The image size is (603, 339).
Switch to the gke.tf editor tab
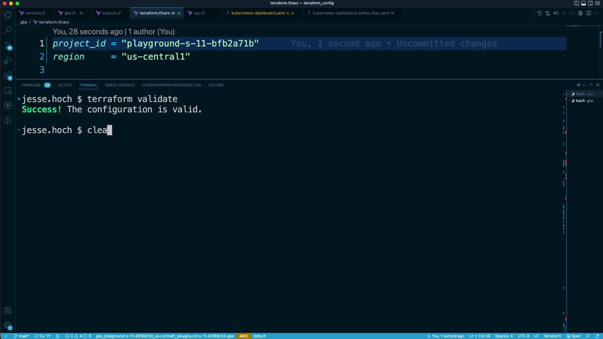point(70,13)
